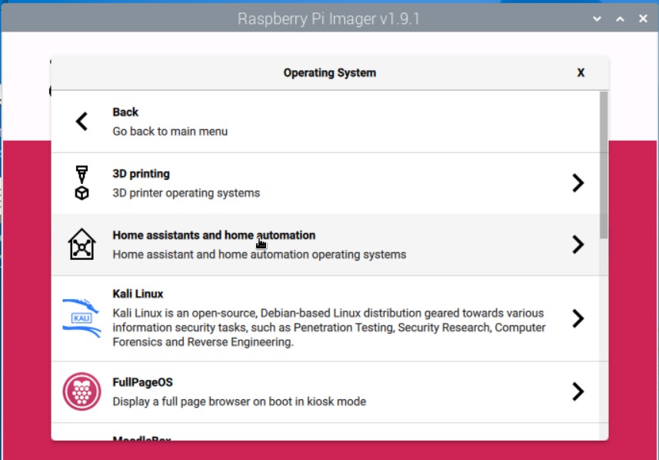
Task: Click '3D printer operating systems' description
Action: (186, 193)
